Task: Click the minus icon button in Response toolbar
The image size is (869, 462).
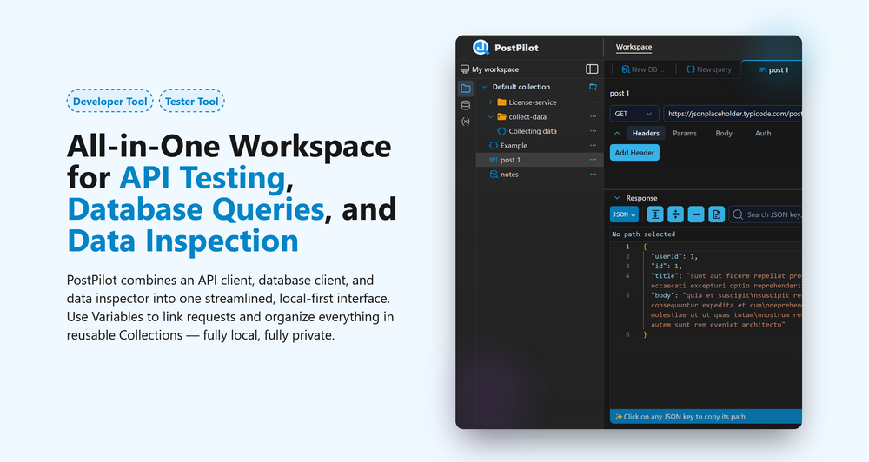Action: [x=696, y=214]
